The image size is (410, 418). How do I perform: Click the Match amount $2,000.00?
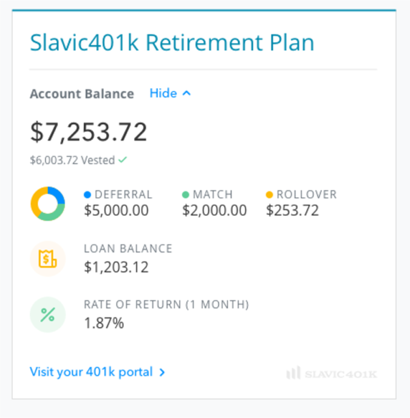point(215,210)
